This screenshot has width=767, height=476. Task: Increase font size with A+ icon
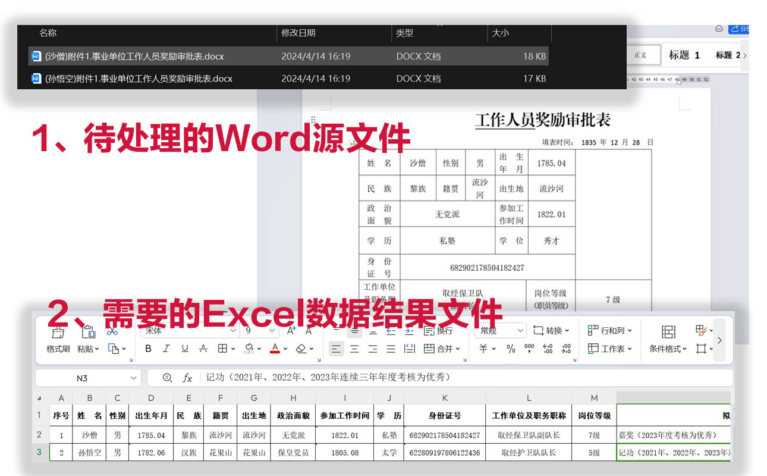[x=291, y=331]
